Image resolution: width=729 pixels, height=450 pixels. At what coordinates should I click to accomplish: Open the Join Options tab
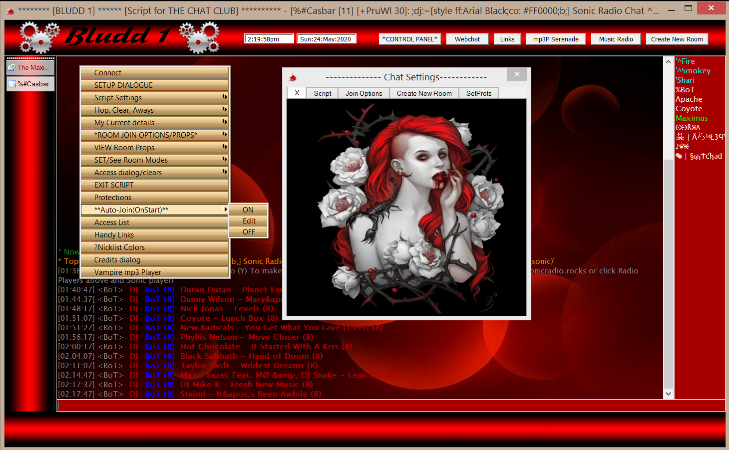pos(364,93)
